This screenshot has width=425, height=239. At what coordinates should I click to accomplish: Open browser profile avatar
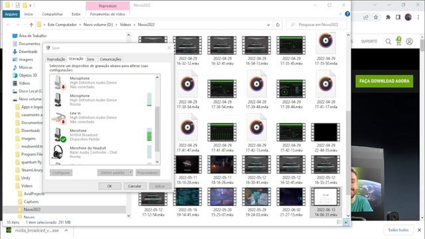(x=408, y=17)
